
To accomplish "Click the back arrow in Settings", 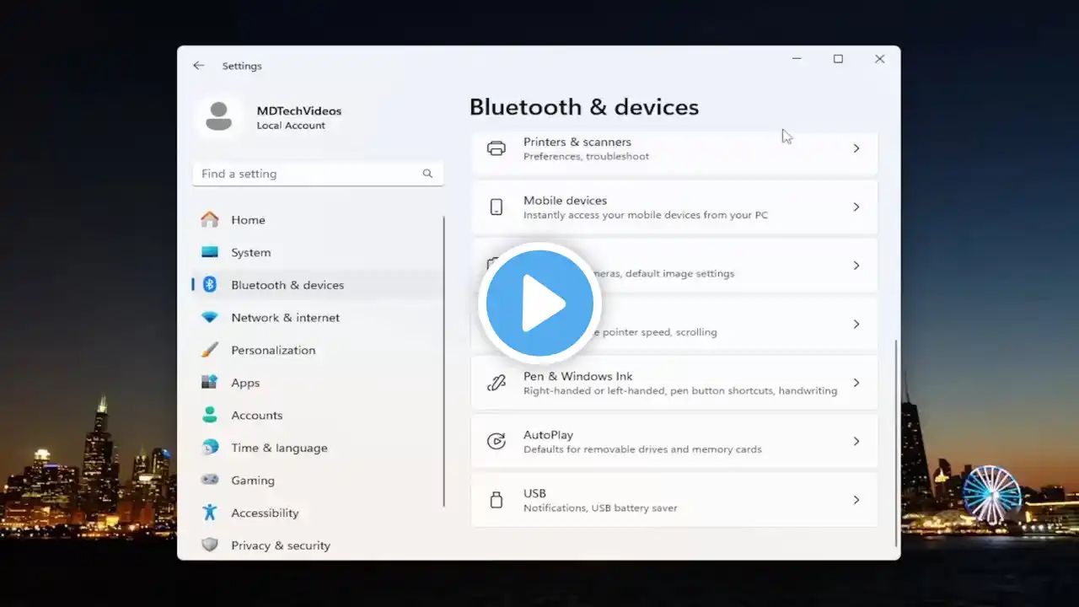I will click(198, 66).
